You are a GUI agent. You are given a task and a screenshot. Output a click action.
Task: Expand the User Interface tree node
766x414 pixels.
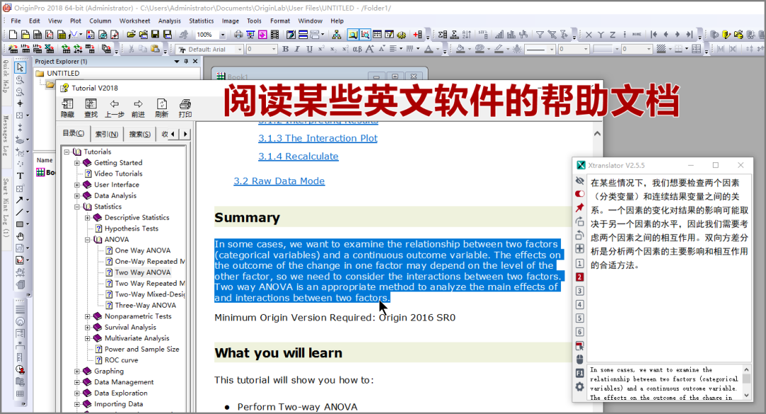coord(77,184)
